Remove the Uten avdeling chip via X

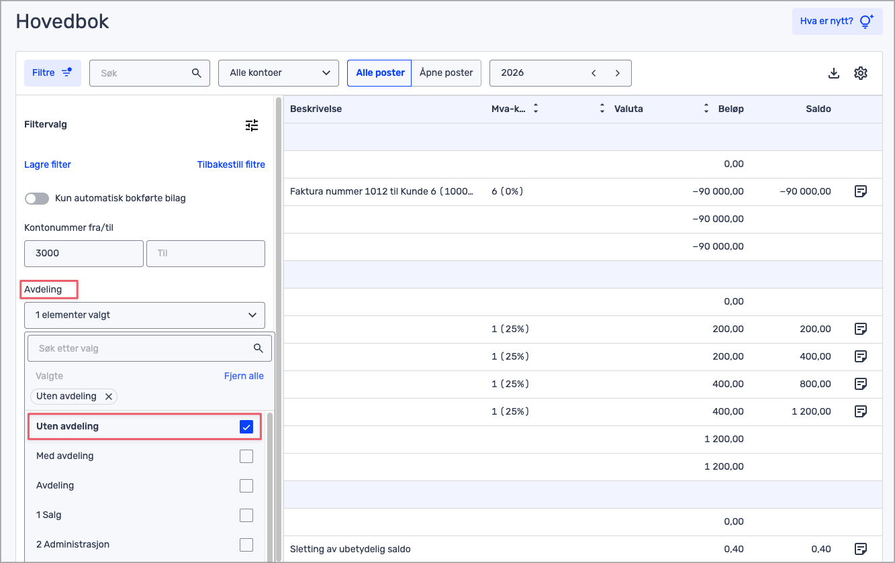(109, 397)
